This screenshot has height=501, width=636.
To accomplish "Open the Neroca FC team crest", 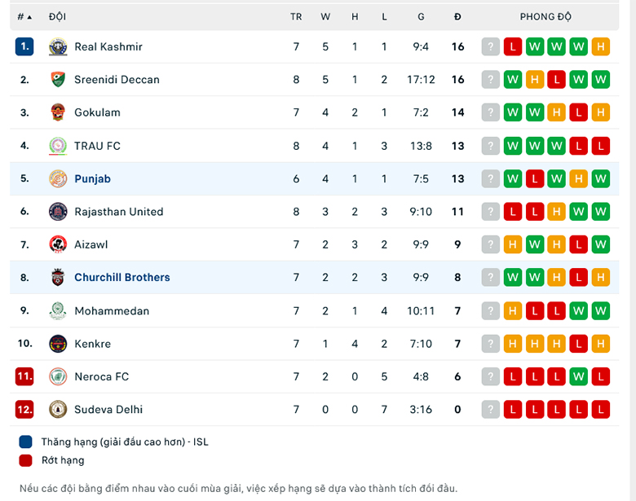I will [x=58, y=376].
